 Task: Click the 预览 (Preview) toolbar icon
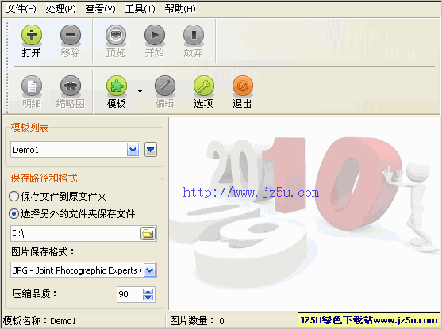116,35
